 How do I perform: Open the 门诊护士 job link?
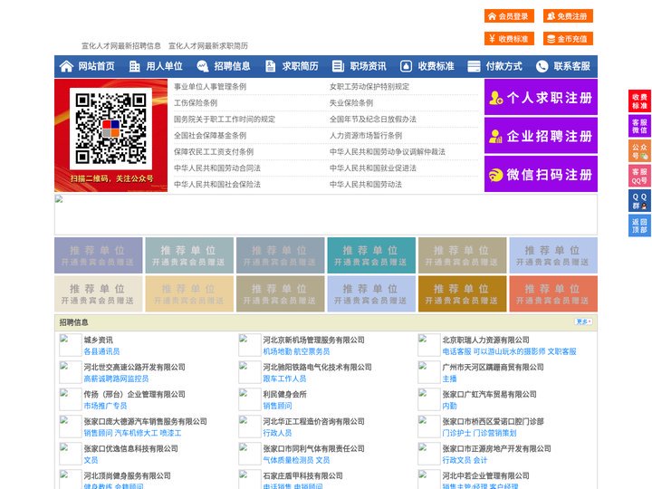tap(456, 433)
